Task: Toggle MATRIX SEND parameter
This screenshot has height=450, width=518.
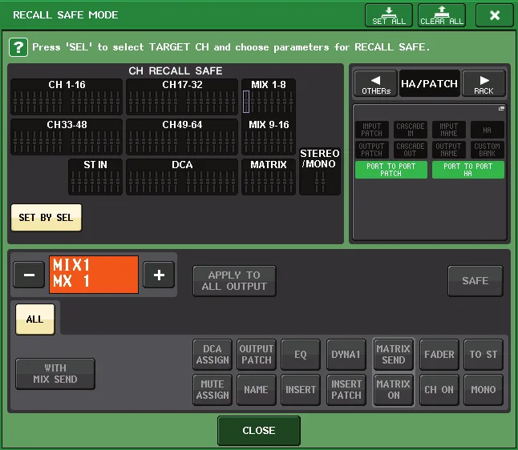Action: point(394,355)
